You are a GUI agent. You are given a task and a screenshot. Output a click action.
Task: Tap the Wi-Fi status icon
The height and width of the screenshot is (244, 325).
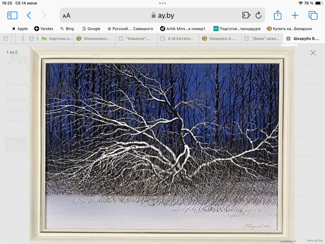(301, 3)
